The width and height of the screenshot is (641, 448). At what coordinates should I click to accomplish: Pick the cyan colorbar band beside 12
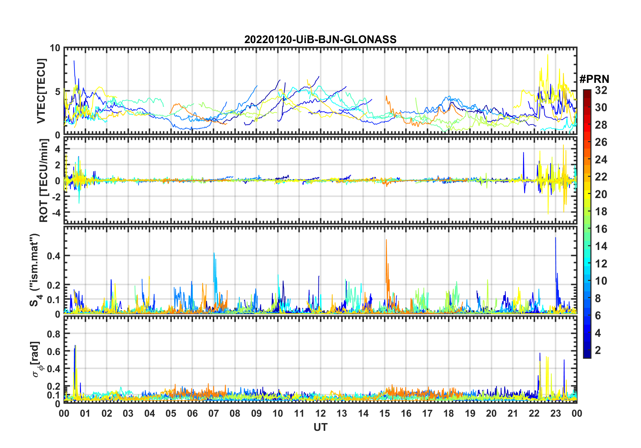587,263
